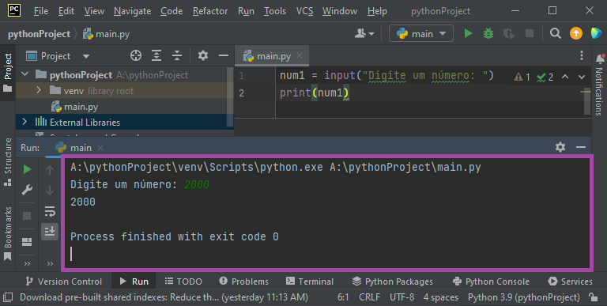The image size is (607, 306).
Task: Open the Refactor menu
Action: coord(210,11)
